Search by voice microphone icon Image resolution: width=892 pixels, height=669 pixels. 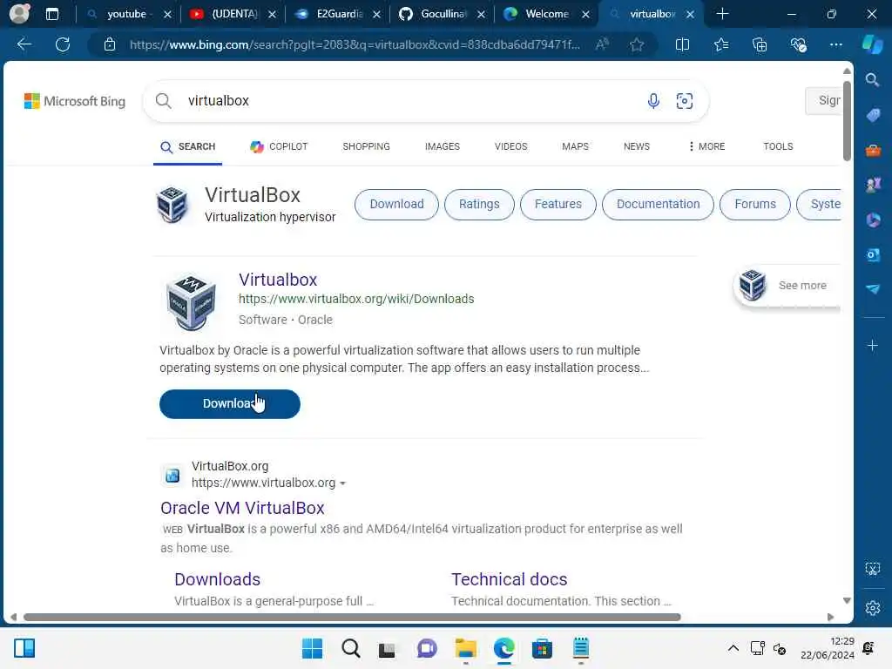pyautogui.click(x=653, y=101)
